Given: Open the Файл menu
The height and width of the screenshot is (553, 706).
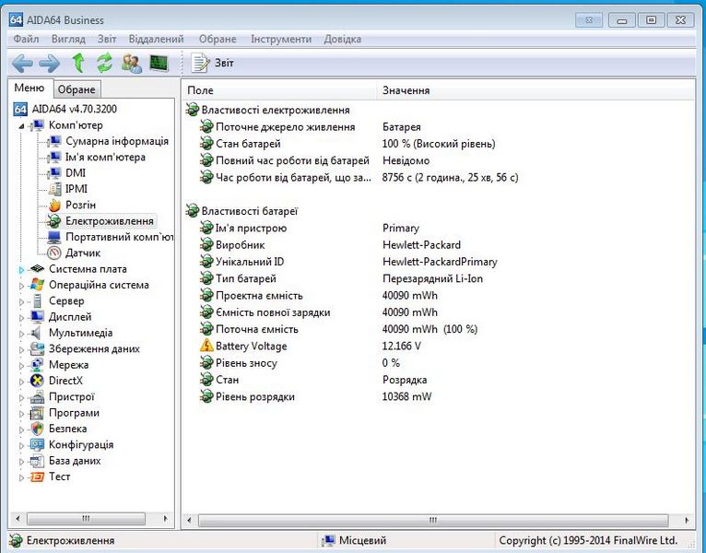Looking at the screenshot, I should 26,39.
